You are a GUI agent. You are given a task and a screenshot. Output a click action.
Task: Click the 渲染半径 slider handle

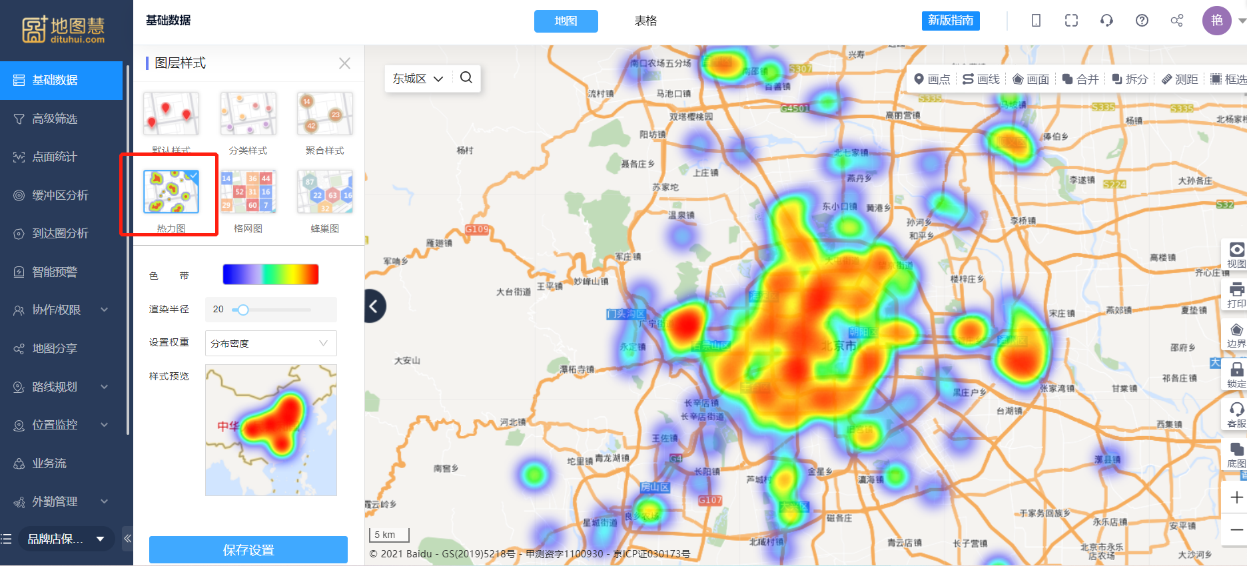pyautogui.click(x=243, y=310)
